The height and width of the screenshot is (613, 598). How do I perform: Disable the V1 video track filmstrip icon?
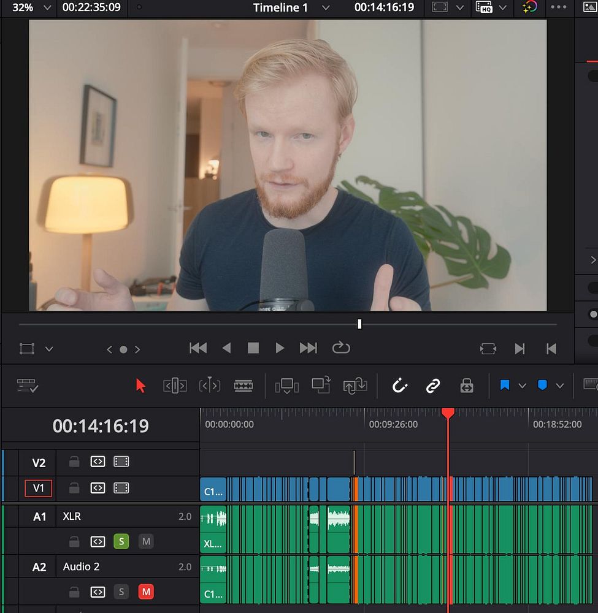tap(121, 489)
